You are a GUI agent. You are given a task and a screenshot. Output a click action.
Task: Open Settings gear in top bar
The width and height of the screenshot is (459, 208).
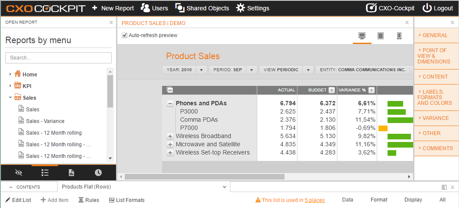(x=240, y=8)
